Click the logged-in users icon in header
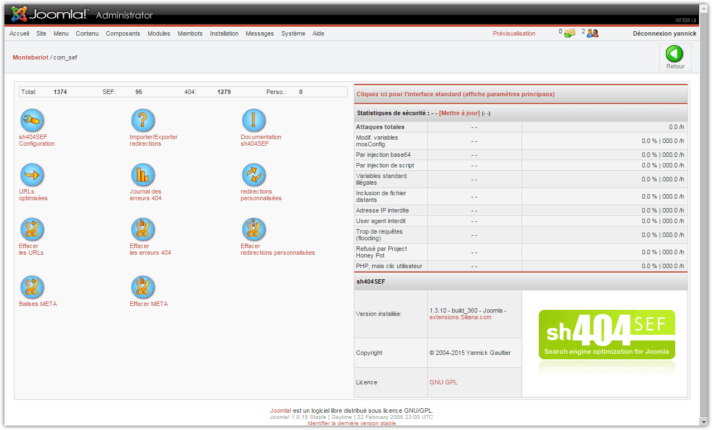 [592, 33]
